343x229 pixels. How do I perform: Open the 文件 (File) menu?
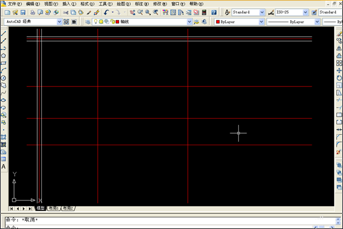[15, 3]
